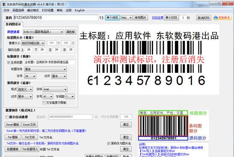Viewport: 234px width, 157px height.
Task: Click the app icon in title bar
Action: (x=4, y=4)
